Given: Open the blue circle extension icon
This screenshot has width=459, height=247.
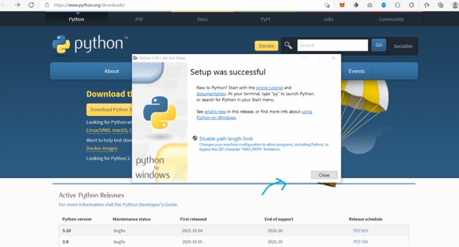Looking at the screenshot, I should (x=383, y=5).
